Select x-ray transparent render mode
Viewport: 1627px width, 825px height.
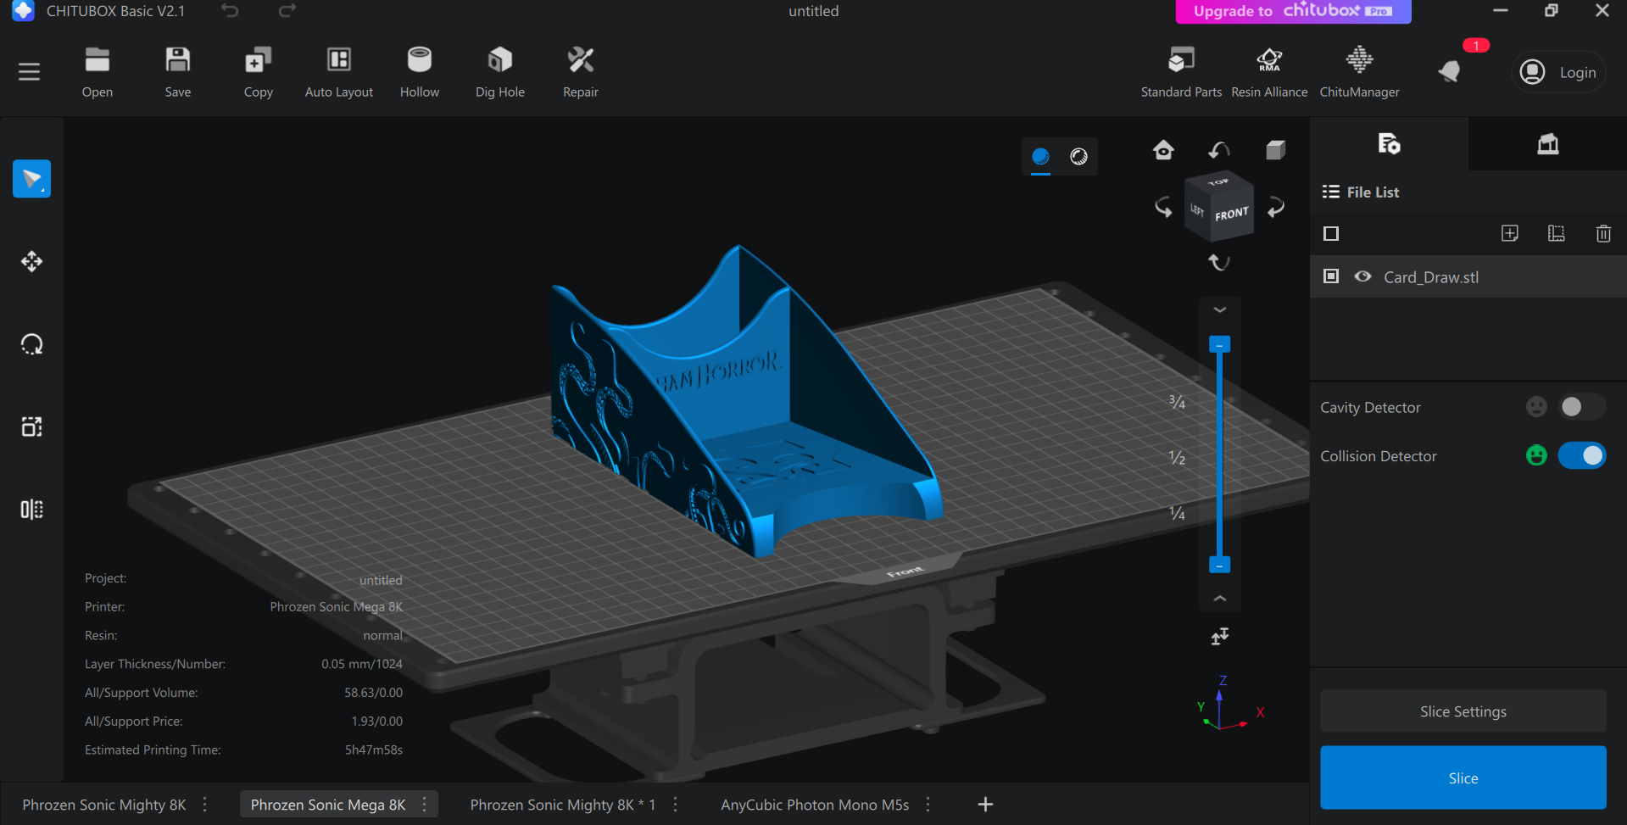tap(1078, 156)
